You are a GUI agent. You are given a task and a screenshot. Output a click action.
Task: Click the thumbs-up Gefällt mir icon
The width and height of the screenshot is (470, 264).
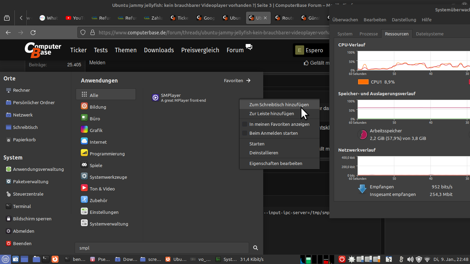306,63
